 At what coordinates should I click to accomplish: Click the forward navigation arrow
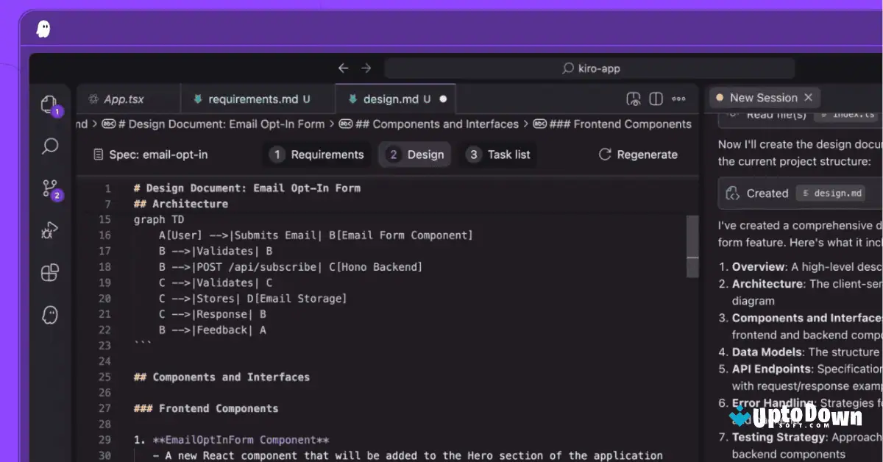click(366, 67)
